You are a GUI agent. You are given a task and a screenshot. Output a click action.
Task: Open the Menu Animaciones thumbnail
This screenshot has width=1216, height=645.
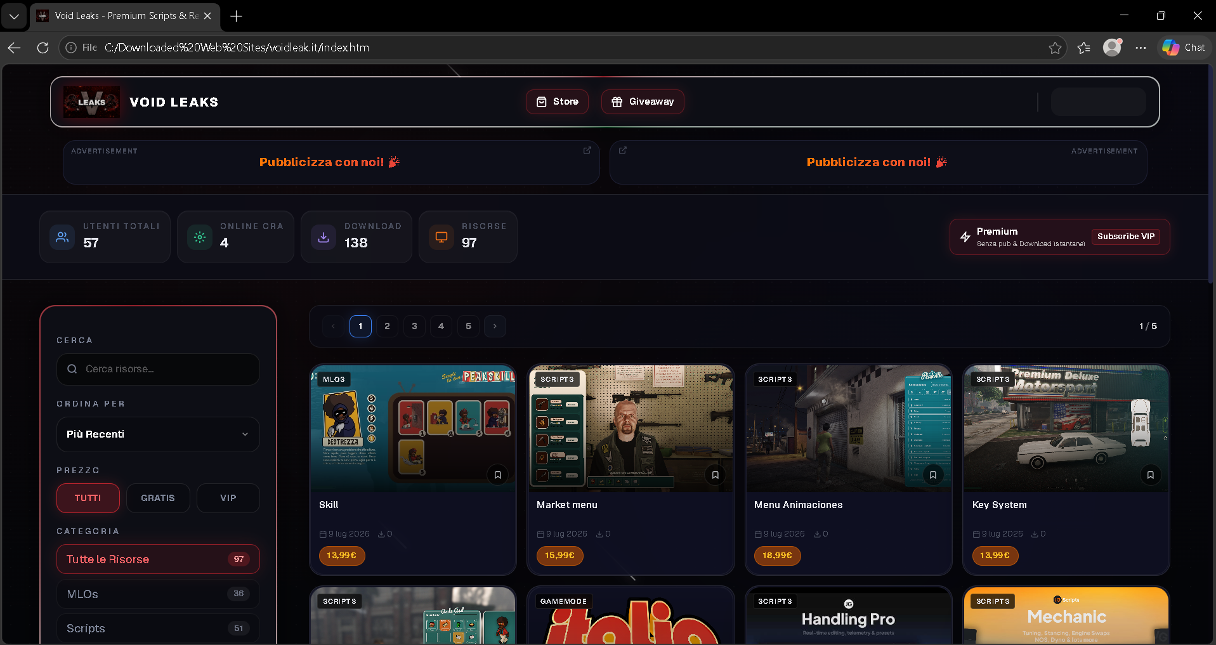pyautogui.click(x=849, y=428)
